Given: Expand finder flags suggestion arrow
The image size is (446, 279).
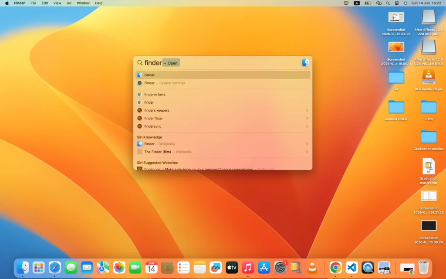Looking at the screenshot, I should point(307,118).
